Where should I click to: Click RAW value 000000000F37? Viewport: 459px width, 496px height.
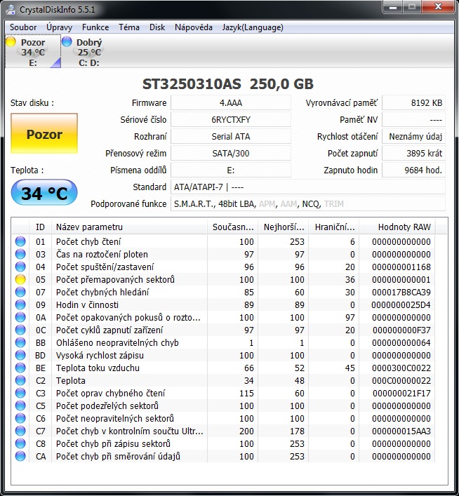point(401,330)
